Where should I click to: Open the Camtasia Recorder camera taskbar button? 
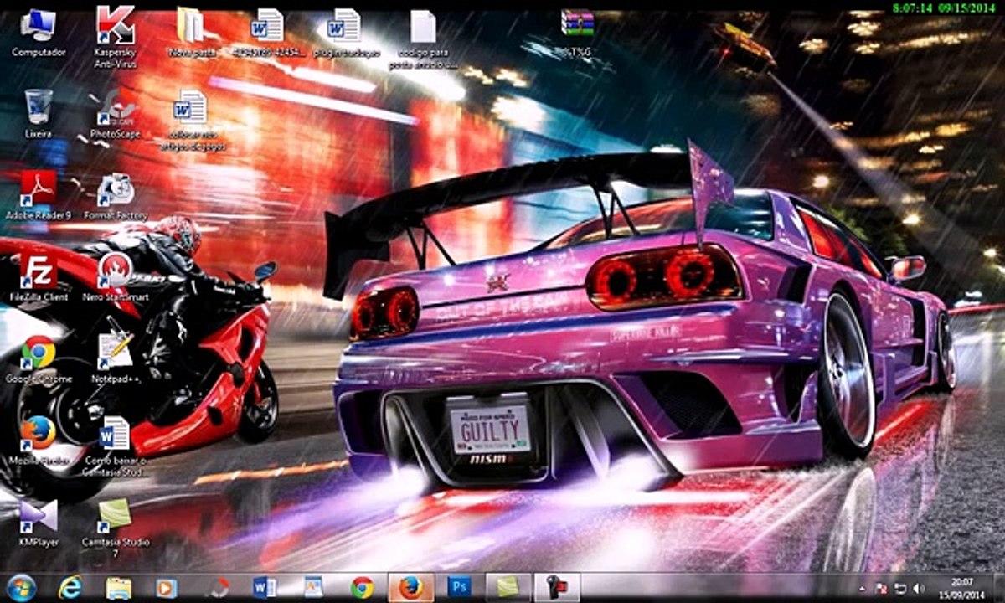click(x=557, y=588)
